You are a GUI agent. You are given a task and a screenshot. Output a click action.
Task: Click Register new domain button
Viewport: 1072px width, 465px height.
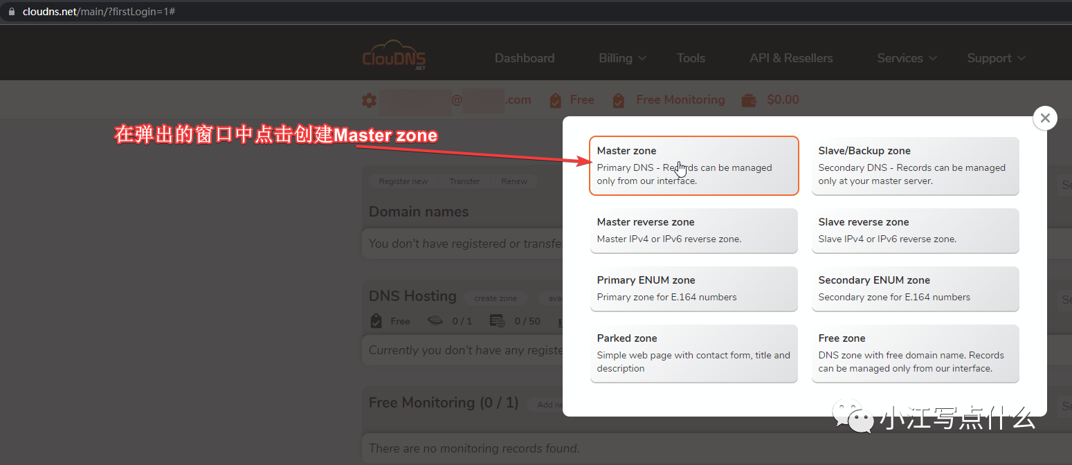click(403, 181)
